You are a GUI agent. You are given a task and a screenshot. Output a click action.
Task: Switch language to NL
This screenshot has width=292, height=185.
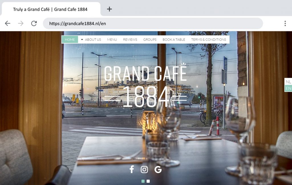tap(288, 82)
